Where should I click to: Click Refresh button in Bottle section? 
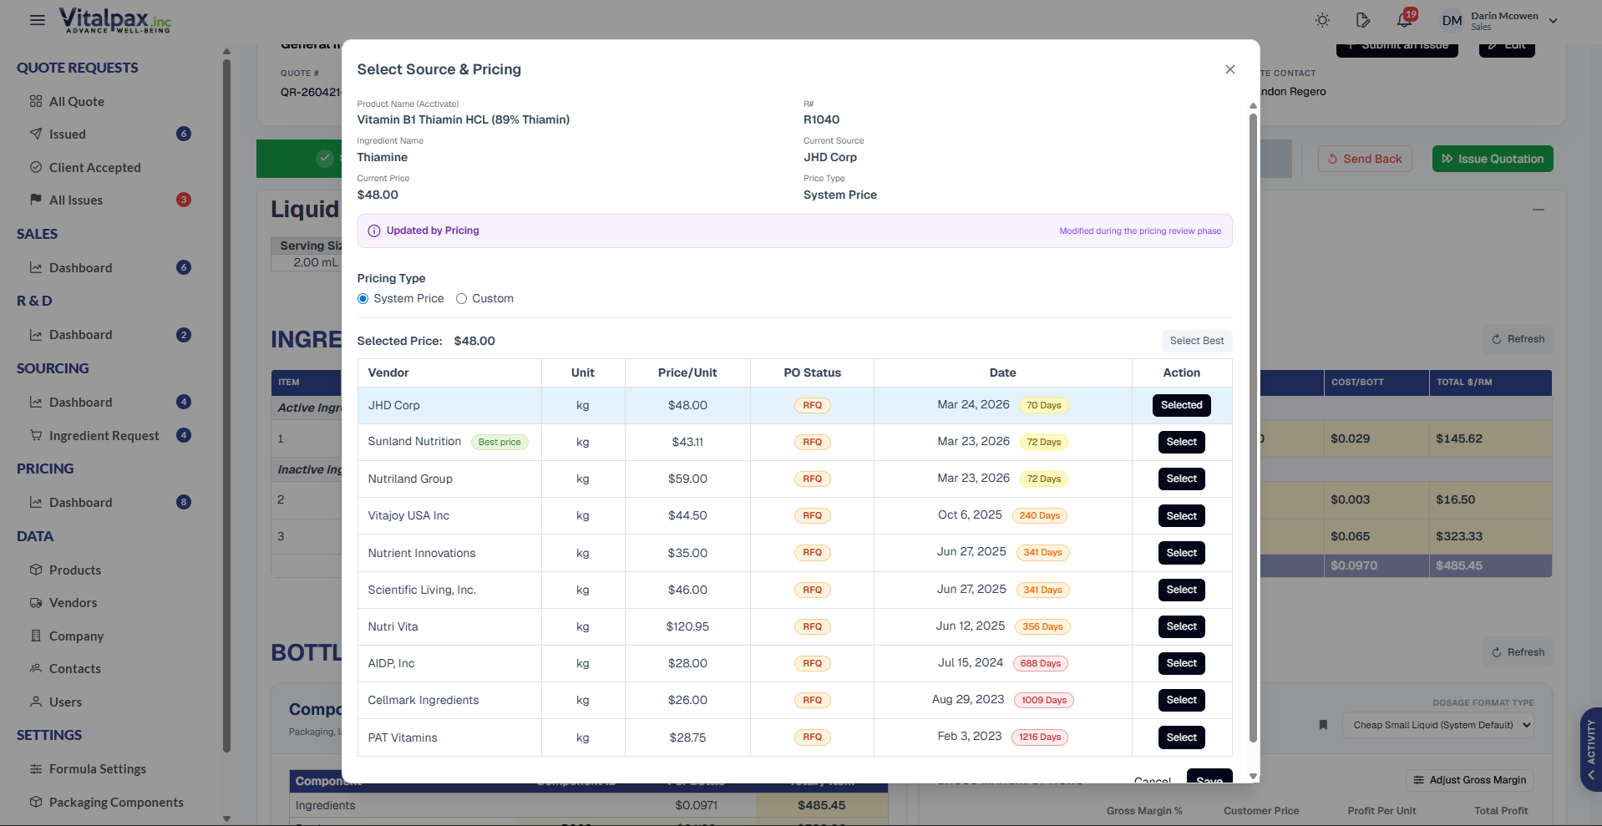pos(1518,652)
